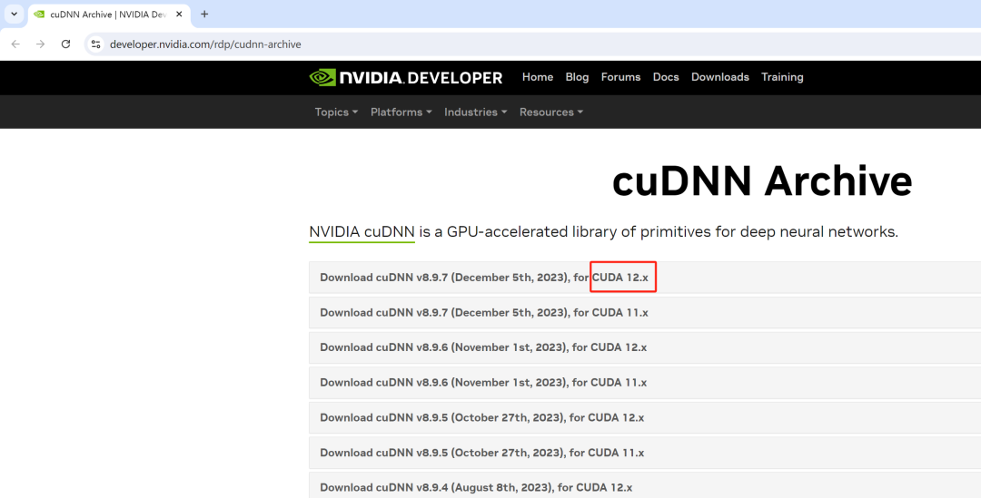Expand the Topics dropdown
The height and width of the screenshot is (498, 981).
(336, 112)
